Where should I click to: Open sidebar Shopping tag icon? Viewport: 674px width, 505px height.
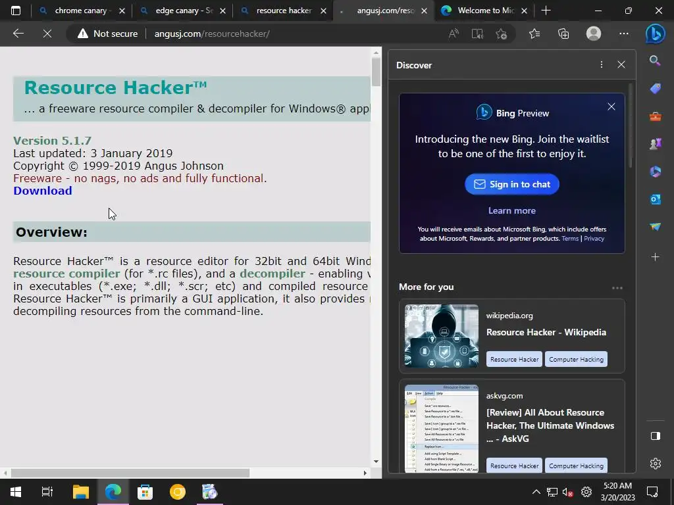click(655, 89)
